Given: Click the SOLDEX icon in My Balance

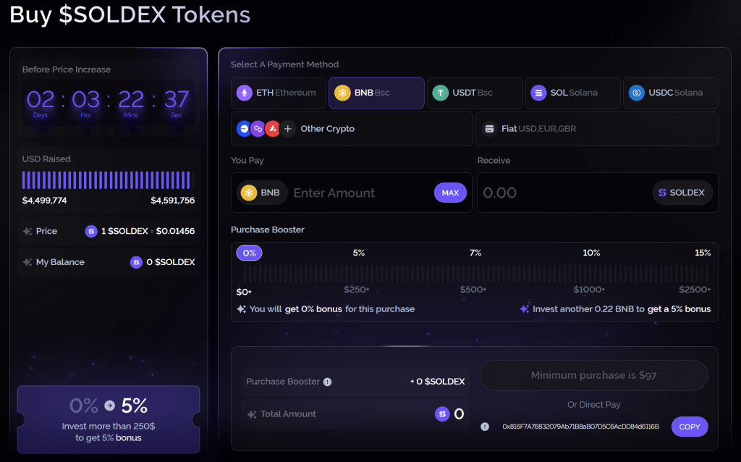Looking at the screenshot, I should 136,262.
